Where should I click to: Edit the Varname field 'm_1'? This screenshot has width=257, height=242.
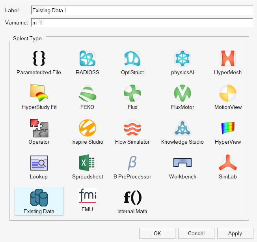click(142, 23)
